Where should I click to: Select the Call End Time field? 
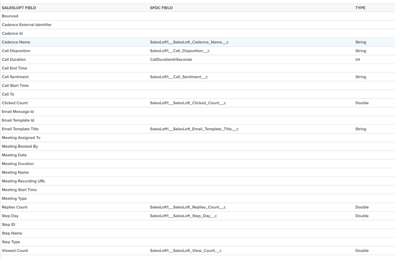pyautogui.click(x=14, y=68)
